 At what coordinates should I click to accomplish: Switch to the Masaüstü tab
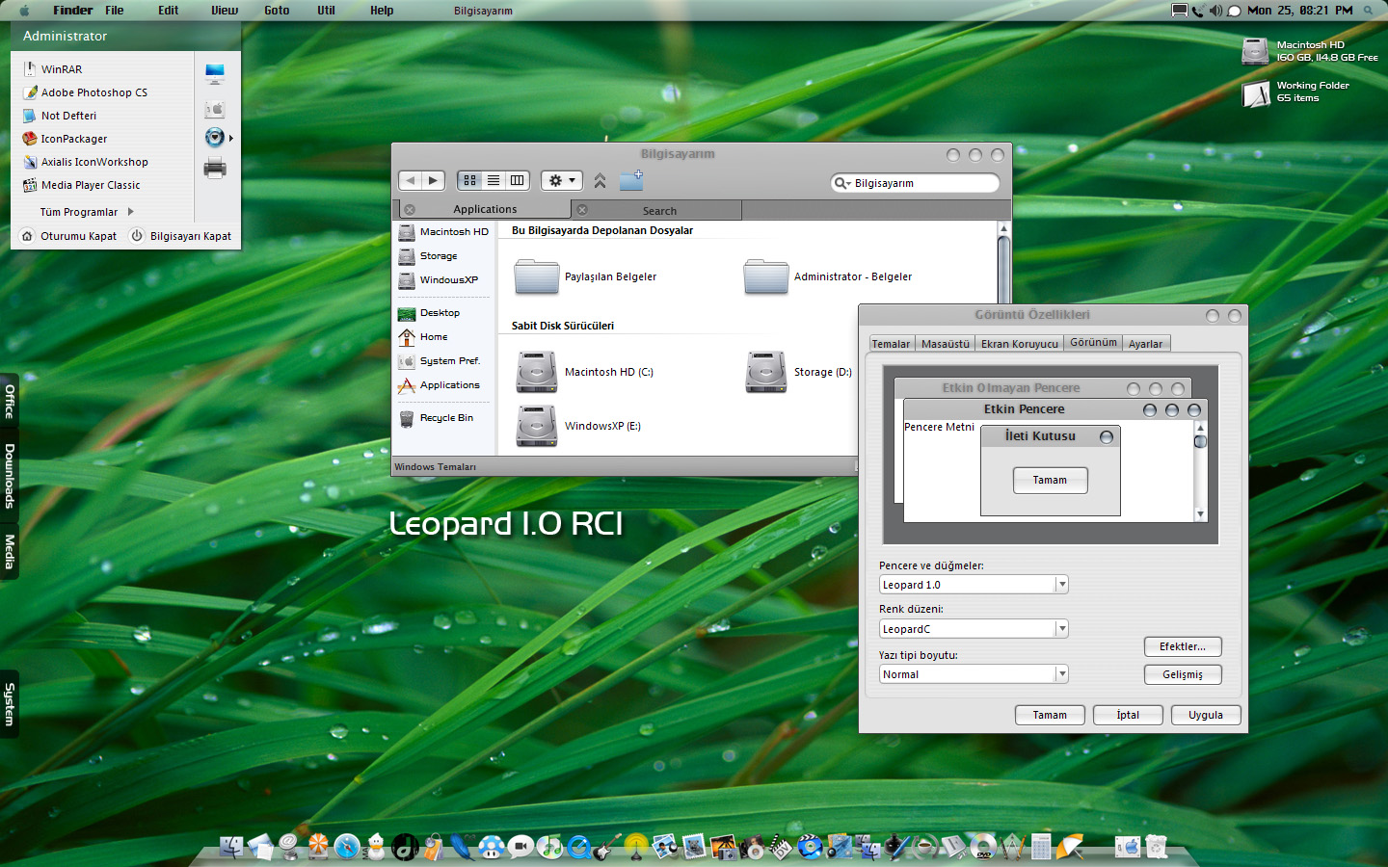point(945,344)
